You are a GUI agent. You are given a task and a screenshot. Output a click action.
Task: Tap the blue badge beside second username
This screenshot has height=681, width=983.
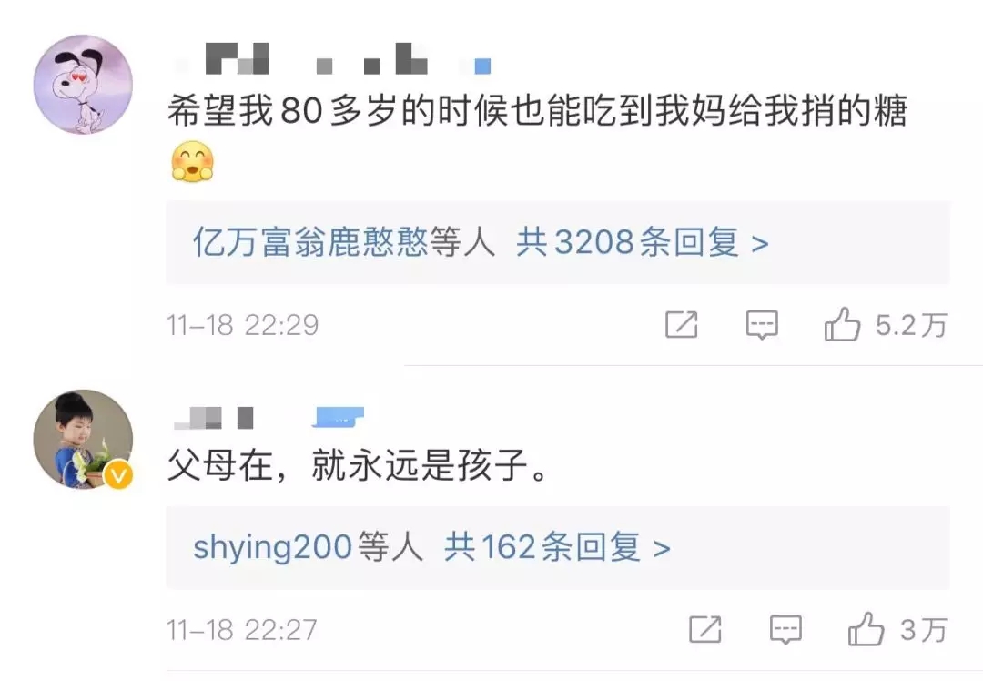(338, 417)
